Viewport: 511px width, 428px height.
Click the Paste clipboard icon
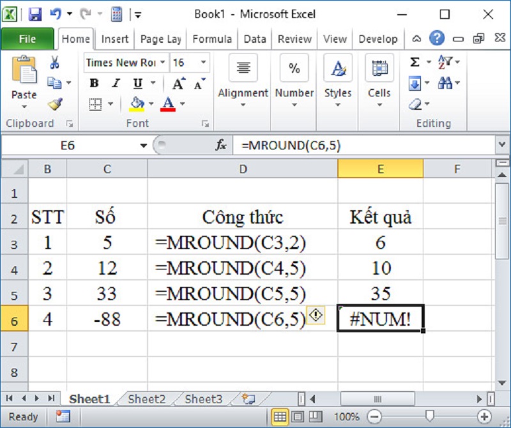24,70
